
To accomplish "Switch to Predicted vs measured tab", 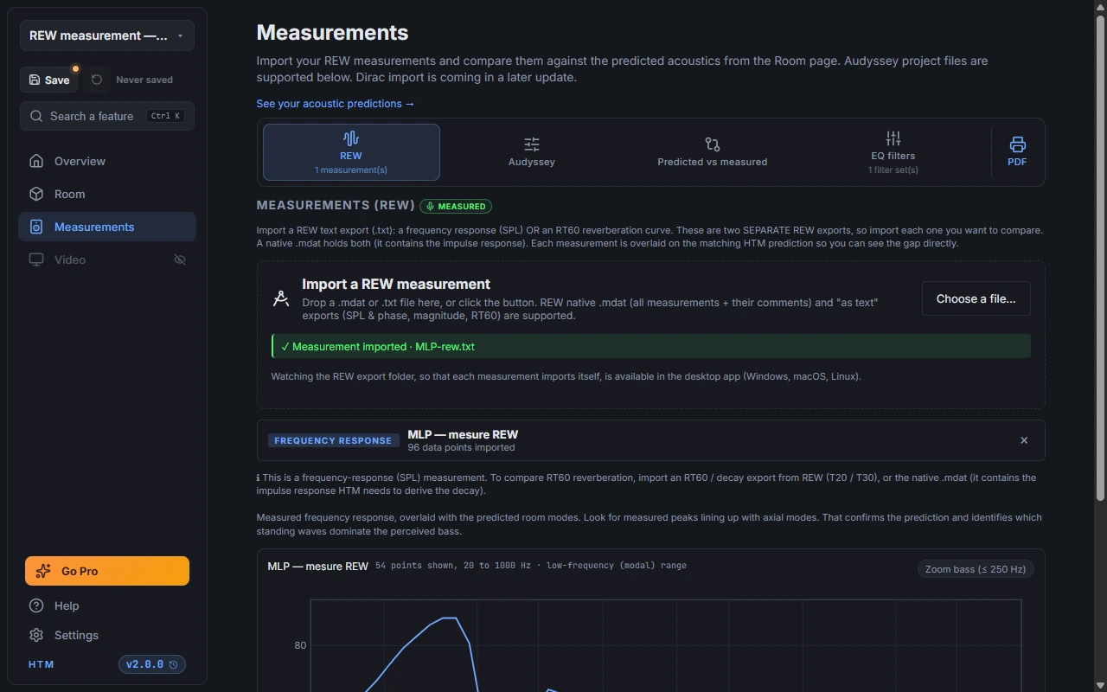I will [713, 152].
